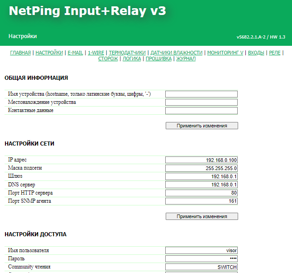Focus the Местонахождение устройства field
The width and height of the screenshot is (292, 273).
tap(201, 102)
